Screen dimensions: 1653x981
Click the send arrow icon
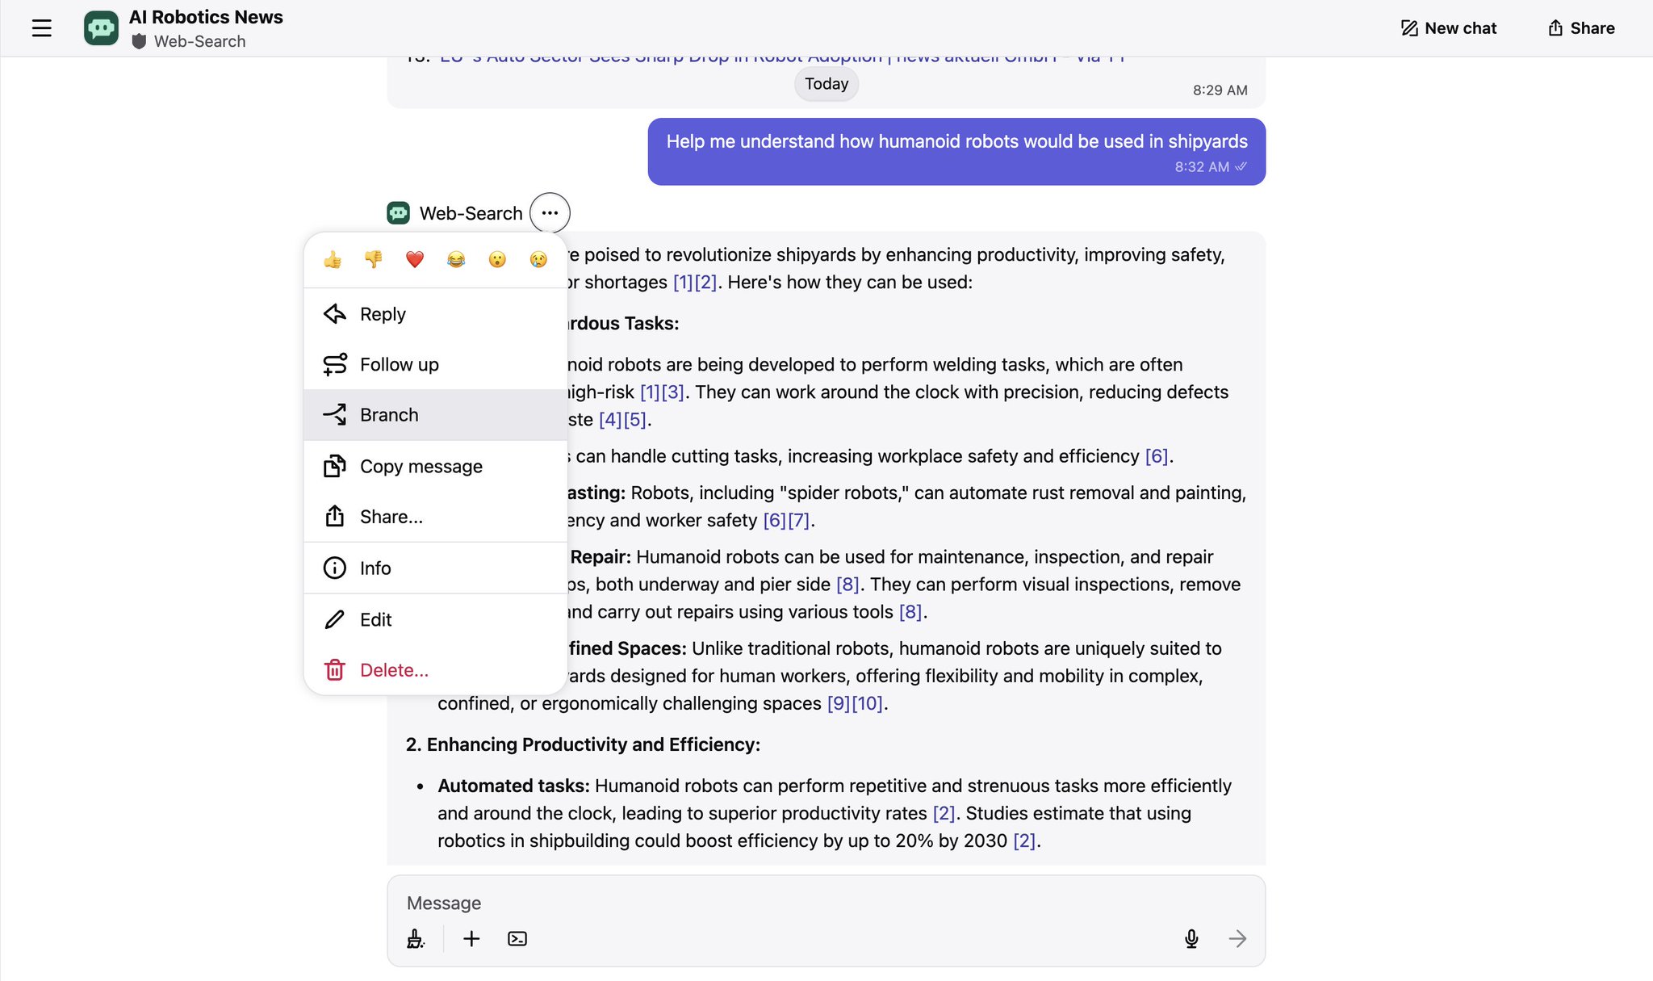pos(1237,938)
